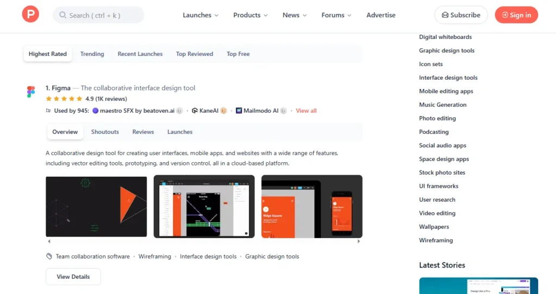
Task: Click the maestro SFX purple icon
Action: pos(96,111)
